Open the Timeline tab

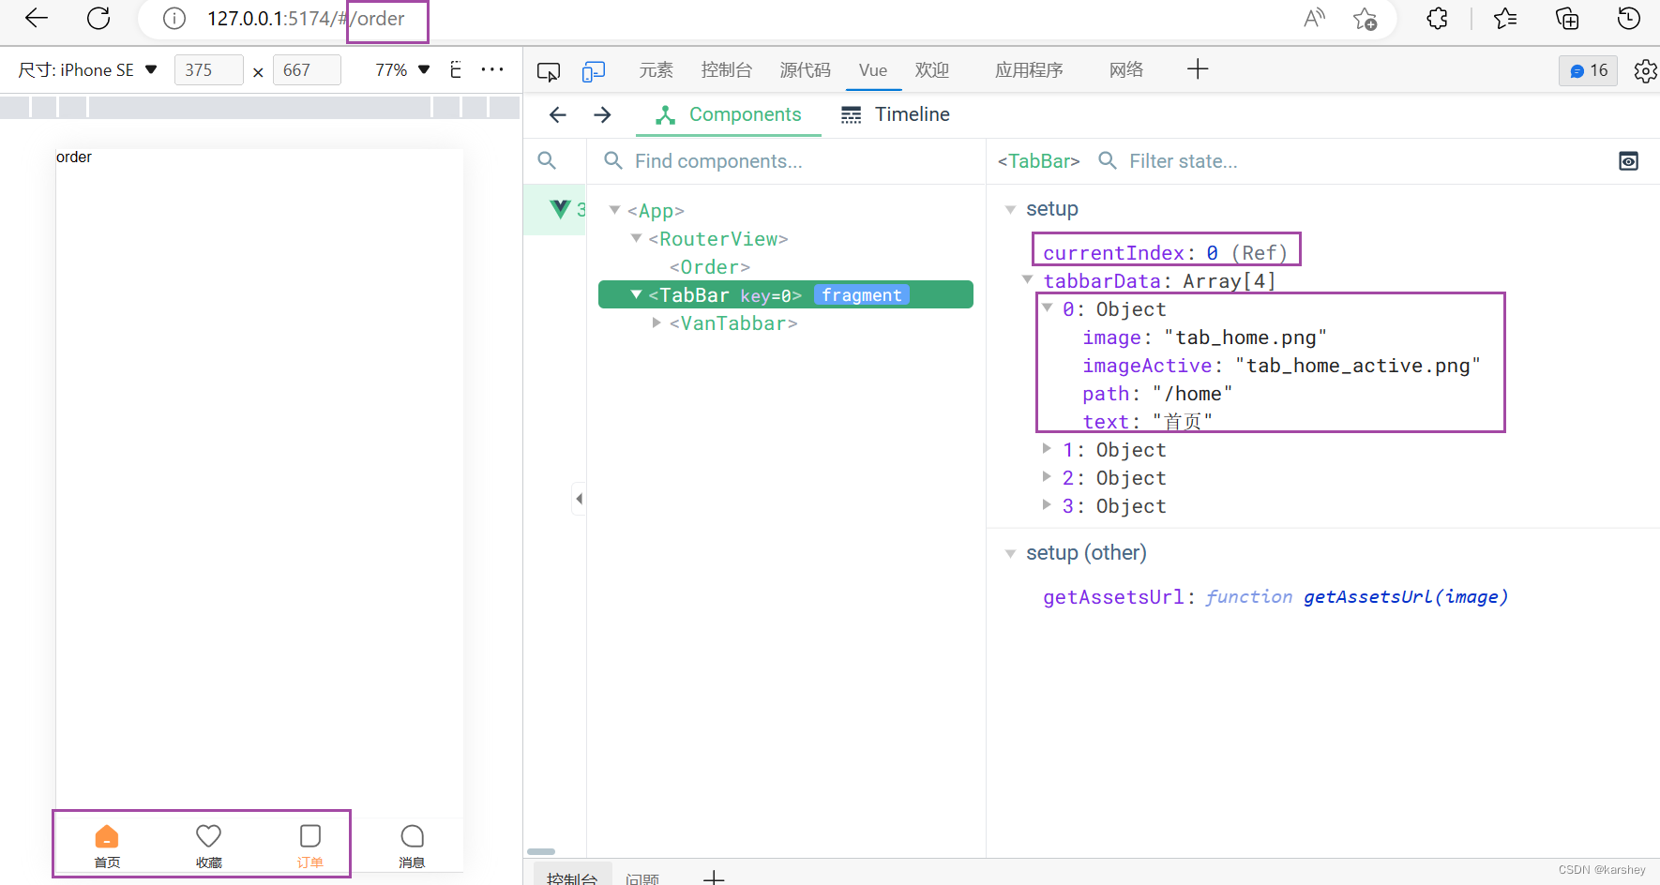(896, 114)
